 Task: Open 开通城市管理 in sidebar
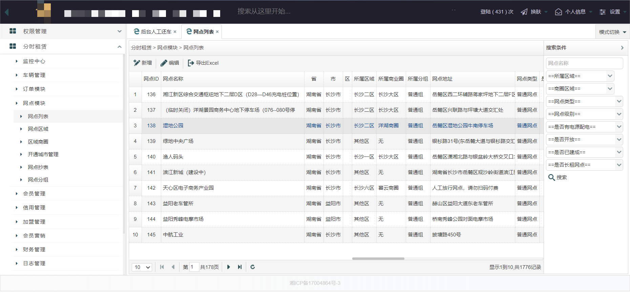pyautogui.click(x=43, y=154)
